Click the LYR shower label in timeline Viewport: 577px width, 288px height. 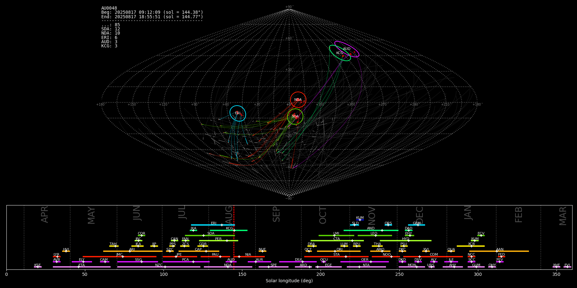[56, 255]
